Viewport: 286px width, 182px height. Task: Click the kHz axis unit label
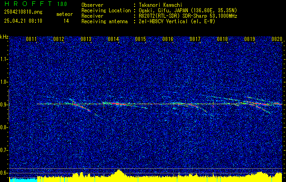click(4, 37)
